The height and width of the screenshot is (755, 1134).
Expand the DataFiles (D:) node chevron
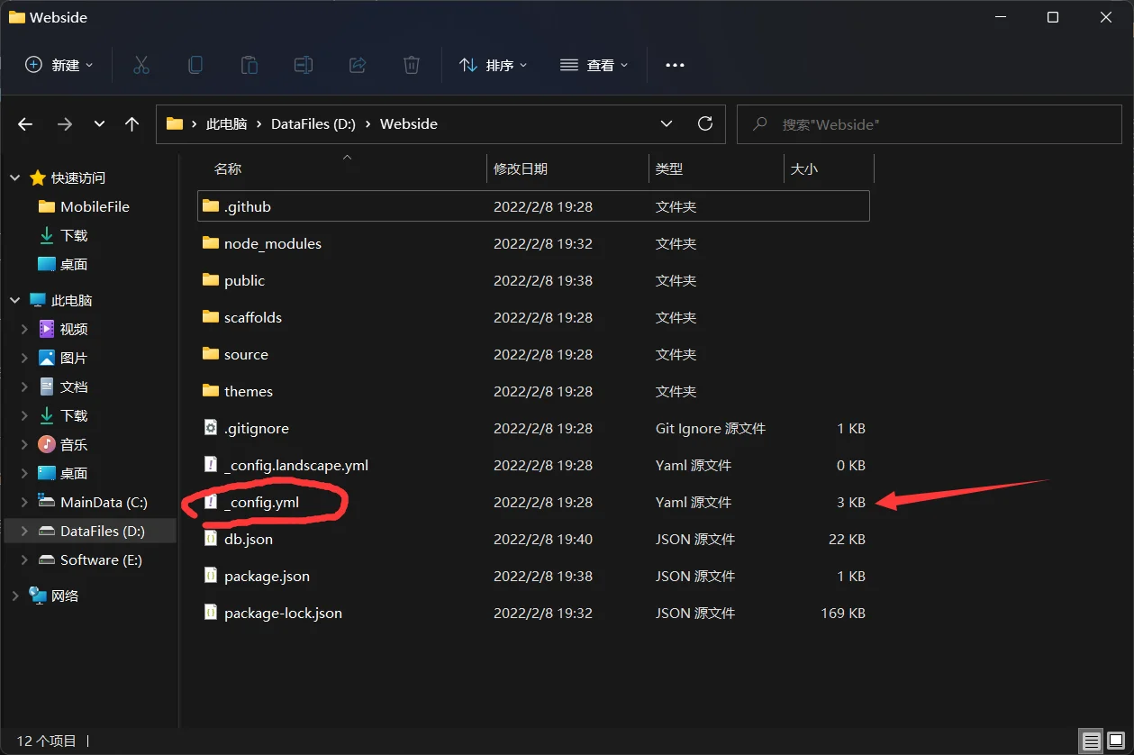[25, 531]
